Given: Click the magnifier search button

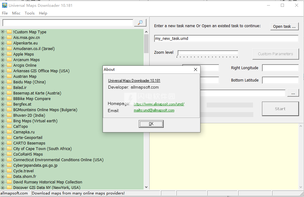Looking at the screenshot, I should click(x=140, y=23).
